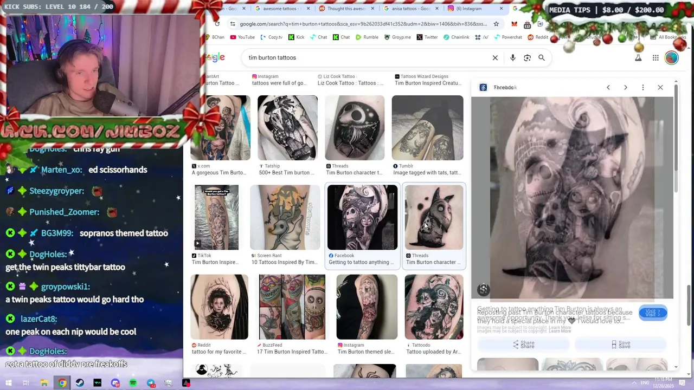The width and height of the screenshot is (694, 390).
Task: Open the Twitter bookmark
Action: click(427, 37)
